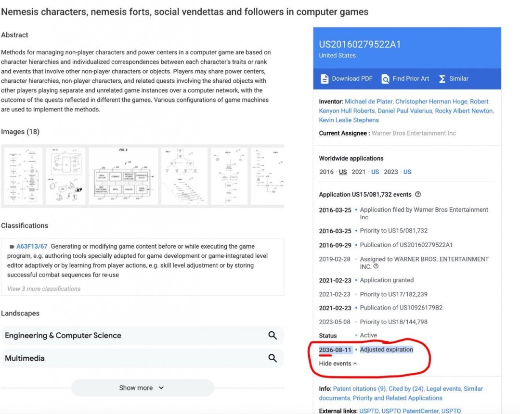The height and width of the screenshot is (414, 520).
Task: Click the Multimedia landscape search icon
Action: point(273,358)
